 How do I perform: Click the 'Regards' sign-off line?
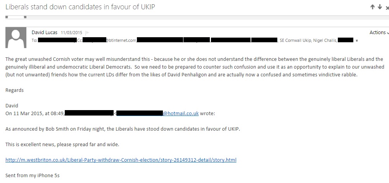[14, 90]
